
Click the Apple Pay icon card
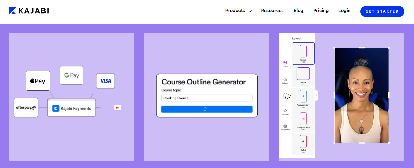(x=38, y=81)
